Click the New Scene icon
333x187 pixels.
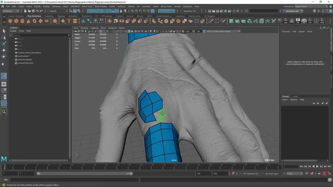pyautogui.click(x=25, y=11)
